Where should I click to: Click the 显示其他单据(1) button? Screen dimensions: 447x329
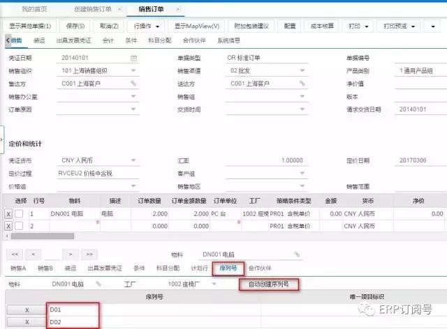tap(30, 26)
